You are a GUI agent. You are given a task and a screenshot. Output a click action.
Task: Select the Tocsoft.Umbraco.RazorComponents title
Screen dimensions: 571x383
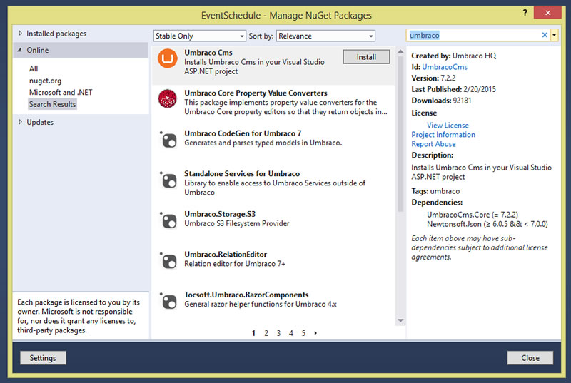(x=246, y=295)
